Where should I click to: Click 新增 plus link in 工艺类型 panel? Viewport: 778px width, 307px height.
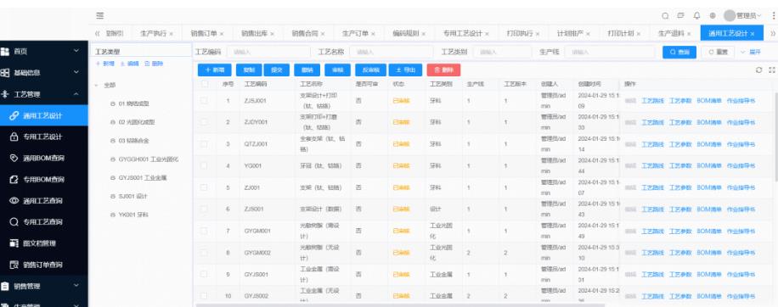click(104, 64)
